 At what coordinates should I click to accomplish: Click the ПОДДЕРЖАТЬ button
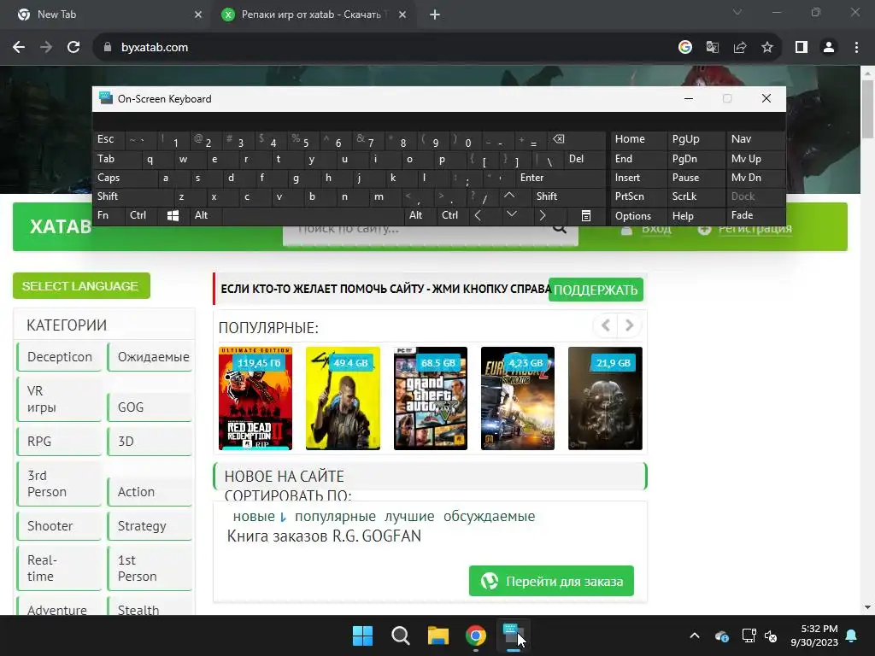click(x=596, y=290)
